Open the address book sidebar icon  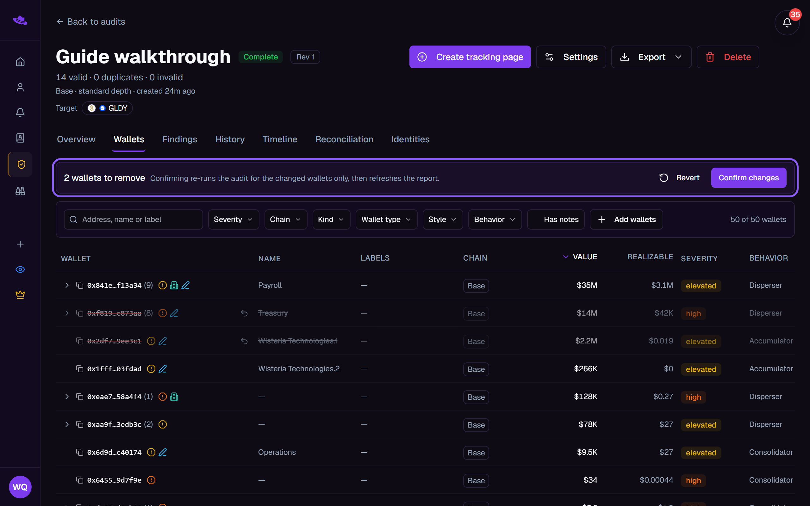tap(20, 138)
